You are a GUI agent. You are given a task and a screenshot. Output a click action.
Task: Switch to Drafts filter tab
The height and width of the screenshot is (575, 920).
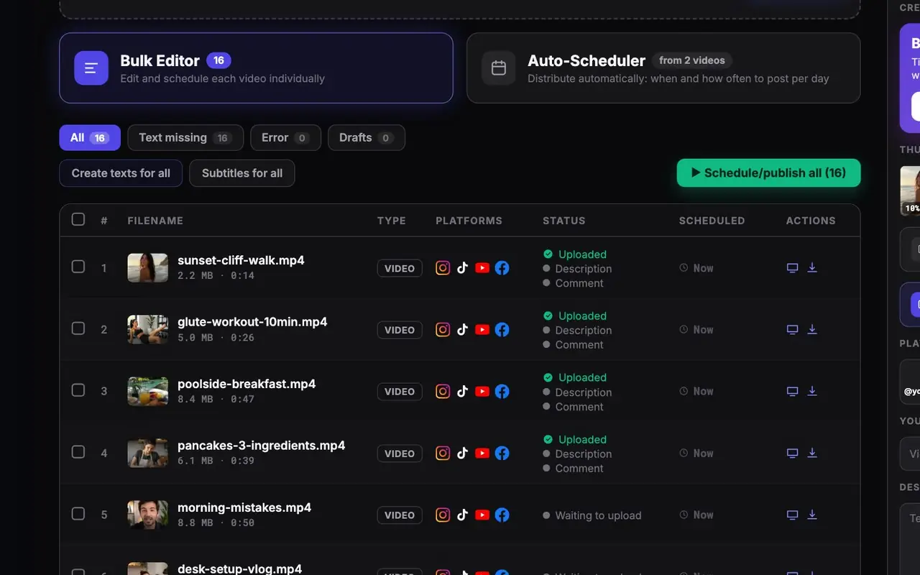click(367, 137)
